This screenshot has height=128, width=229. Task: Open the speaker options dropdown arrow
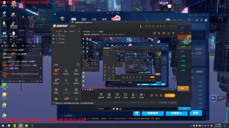click(x=145, y=95)
